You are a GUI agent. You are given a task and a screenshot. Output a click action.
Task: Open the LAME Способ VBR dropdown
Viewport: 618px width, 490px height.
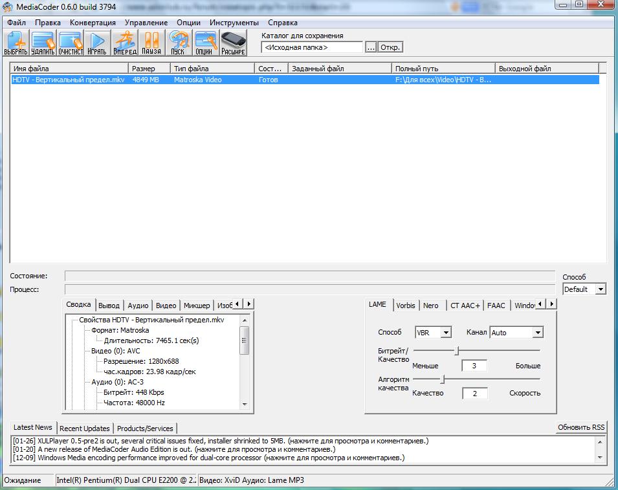[433, 333]
